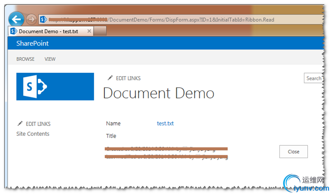Click the SharePoint site logo image
This screenshot has width=332, height=196.
point(55,87)
